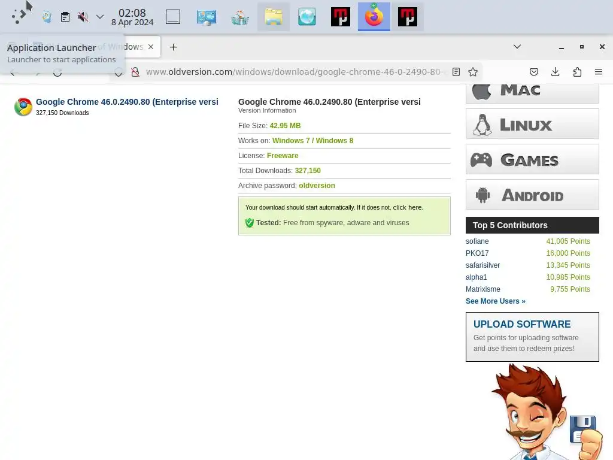The height and width of the screenshot is (460, 613).
Task: Open contributor safarisilver's profile
Action: coord(483,265)
